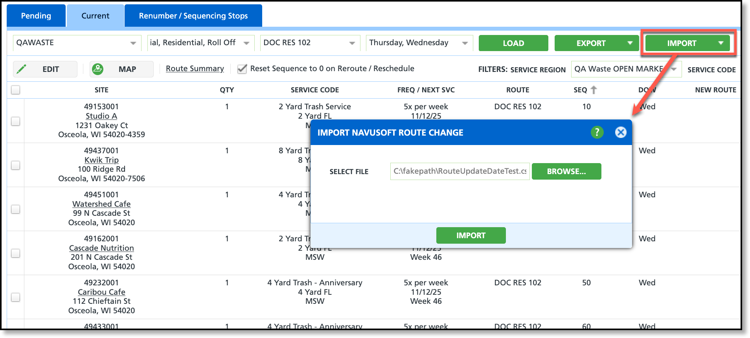750x338 pixels.
Task: Switch to the Current tab
Action: (x=96, y=16)
